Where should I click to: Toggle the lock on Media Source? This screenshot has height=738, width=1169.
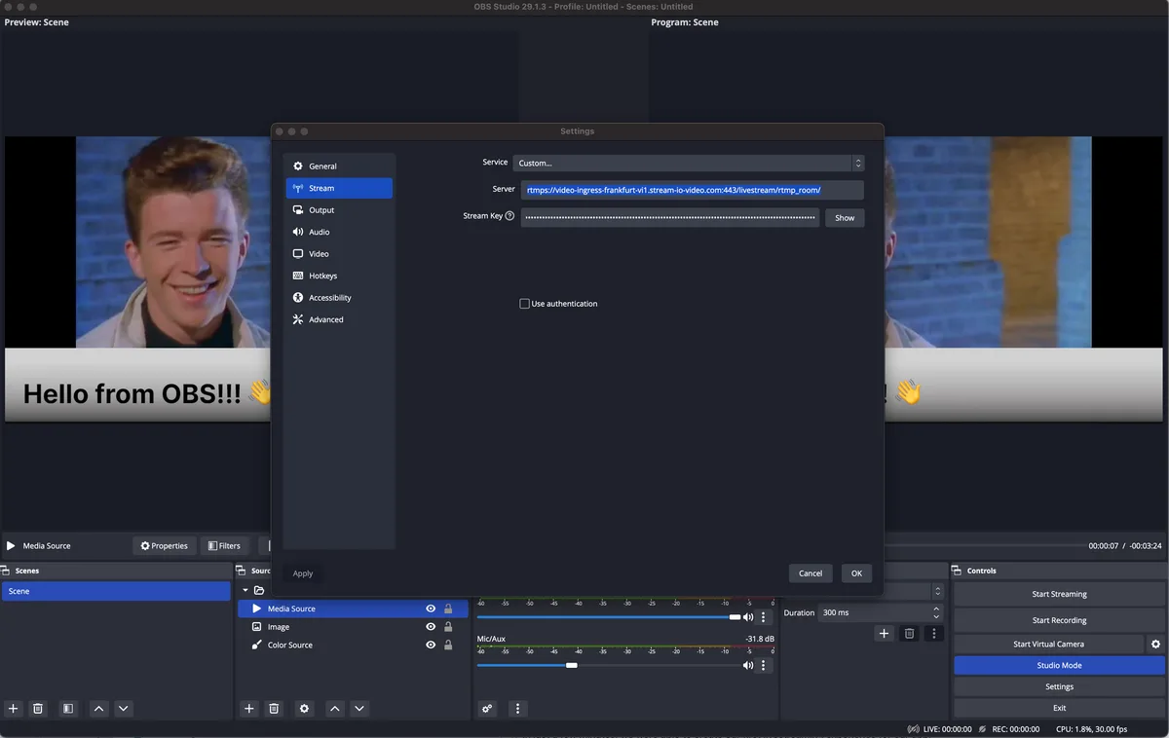[448, 609]
